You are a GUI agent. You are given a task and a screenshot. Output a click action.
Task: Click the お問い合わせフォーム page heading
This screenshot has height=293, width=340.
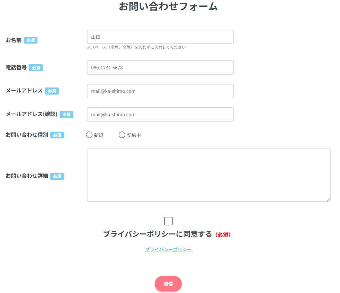coord(168,6)
